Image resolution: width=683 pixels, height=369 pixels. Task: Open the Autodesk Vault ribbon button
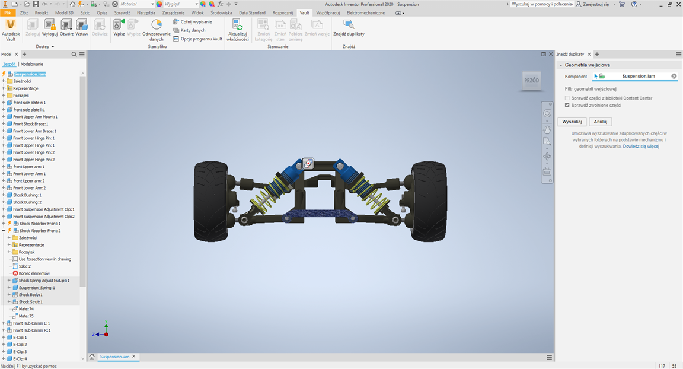click(x=11, y=30)
